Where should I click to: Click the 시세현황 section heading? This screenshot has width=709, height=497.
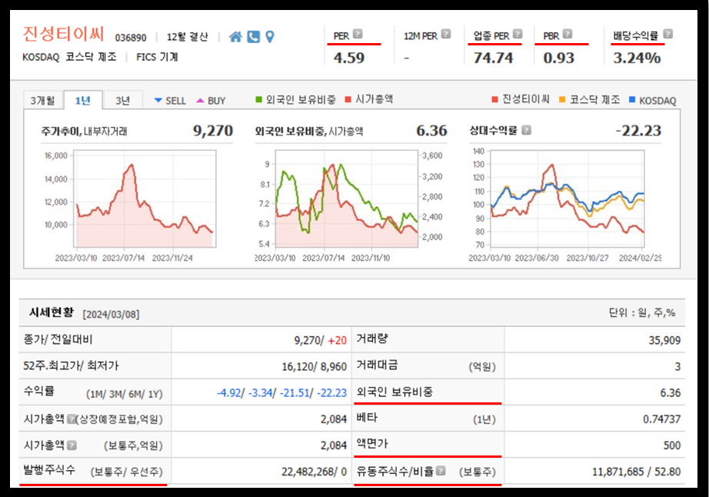(51, 312)
